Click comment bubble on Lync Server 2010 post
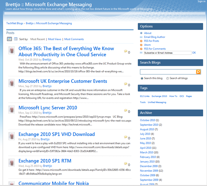 click(x=125, y=110)
